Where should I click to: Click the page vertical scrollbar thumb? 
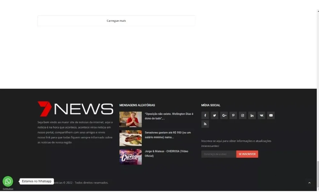pyautogui.click(x=318, y=174)
